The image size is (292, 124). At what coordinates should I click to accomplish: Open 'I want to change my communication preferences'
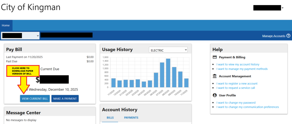click(248, 107)
